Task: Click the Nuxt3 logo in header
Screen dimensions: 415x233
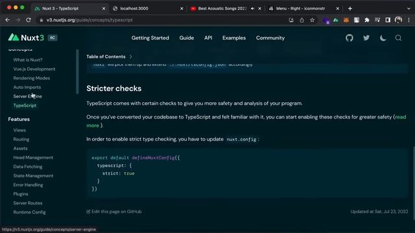Action: pyautogui.click(x=26, y=38)
